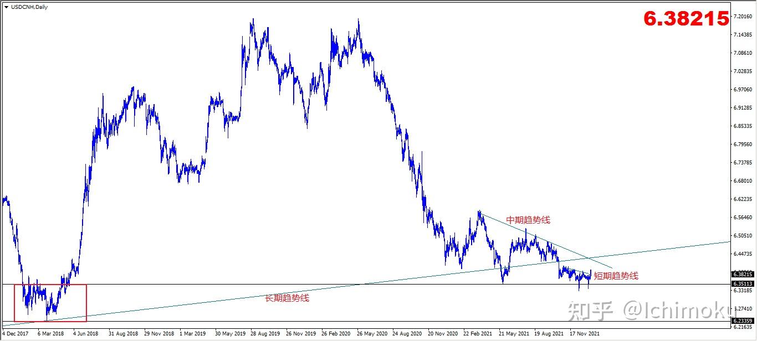Click the 6.62235 price axis value
This screenshot has width=757, height=341.
tap(743, 199)
